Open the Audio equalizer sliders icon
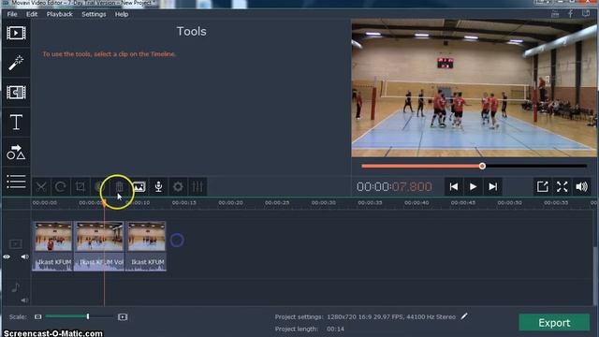Screen dimensions: 599x337 [x=197, y=187]
